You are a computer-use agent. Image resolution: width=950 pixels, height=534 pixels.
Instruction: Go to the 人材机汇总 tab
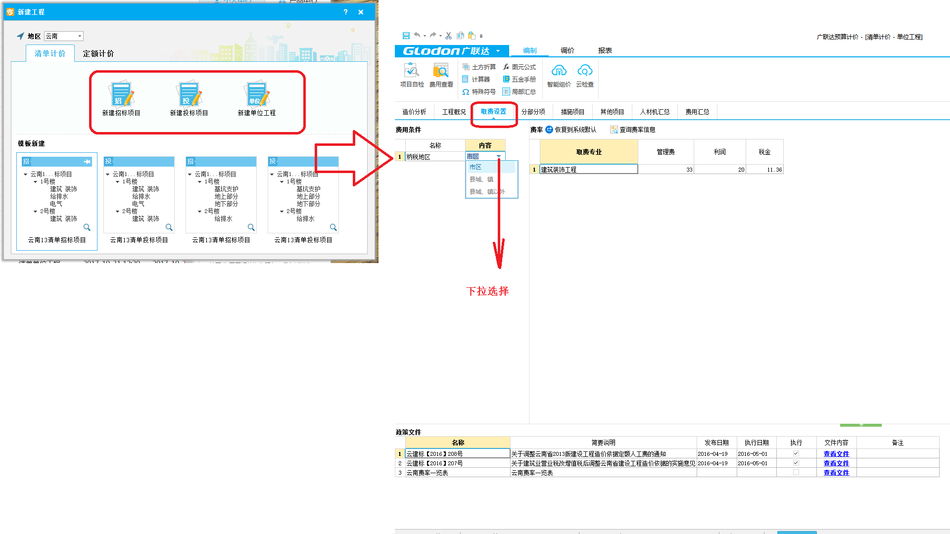(655, 112)
